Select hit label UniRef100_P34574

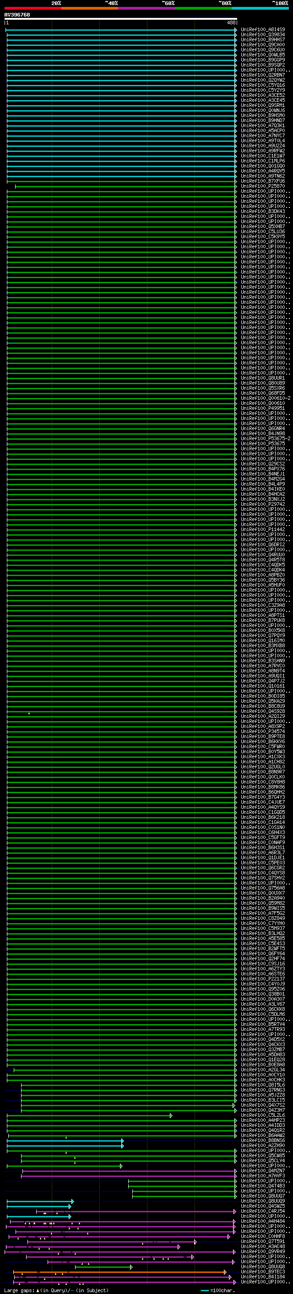click(x=263, y=731)
